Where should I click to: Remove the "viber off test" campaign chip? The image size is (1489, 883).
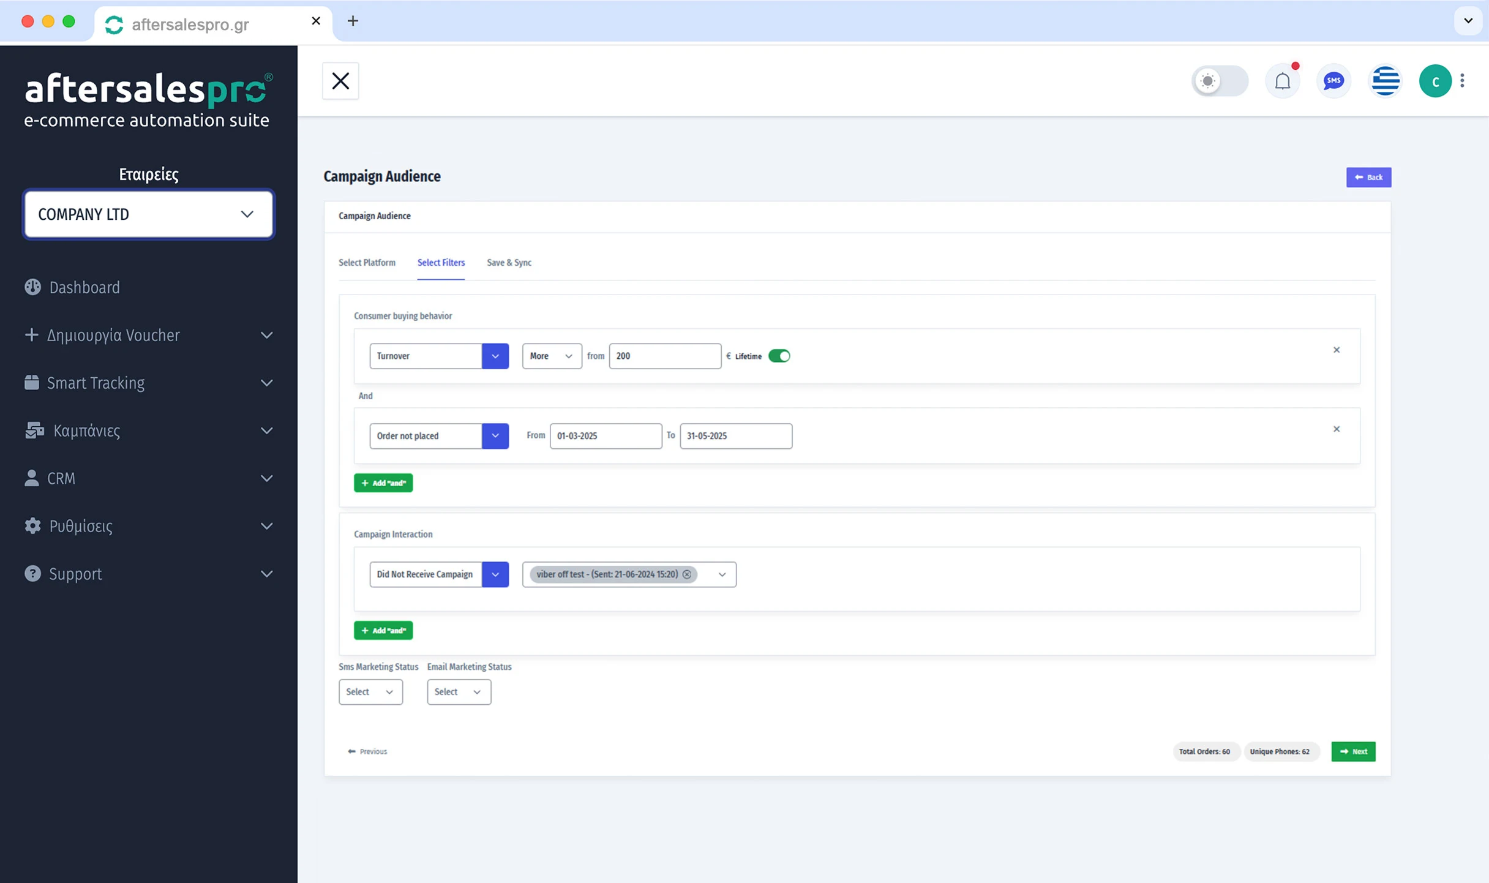[687, 574]
